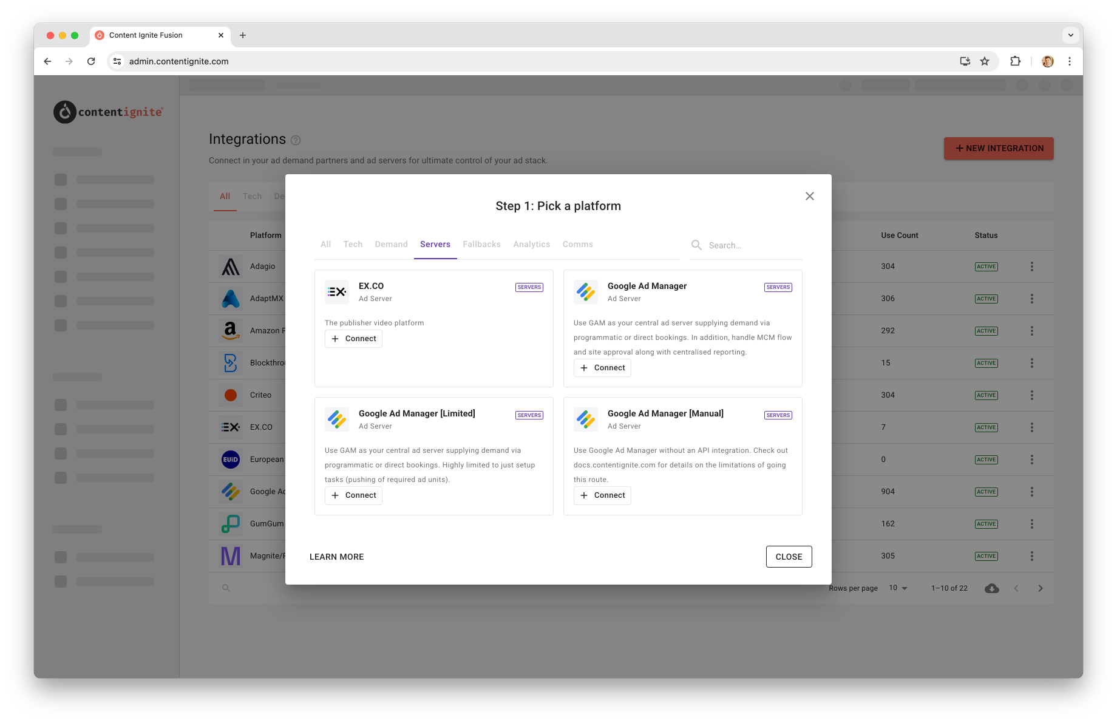Switch to the Tech tab in the dialog

click(x=353, y=244)
